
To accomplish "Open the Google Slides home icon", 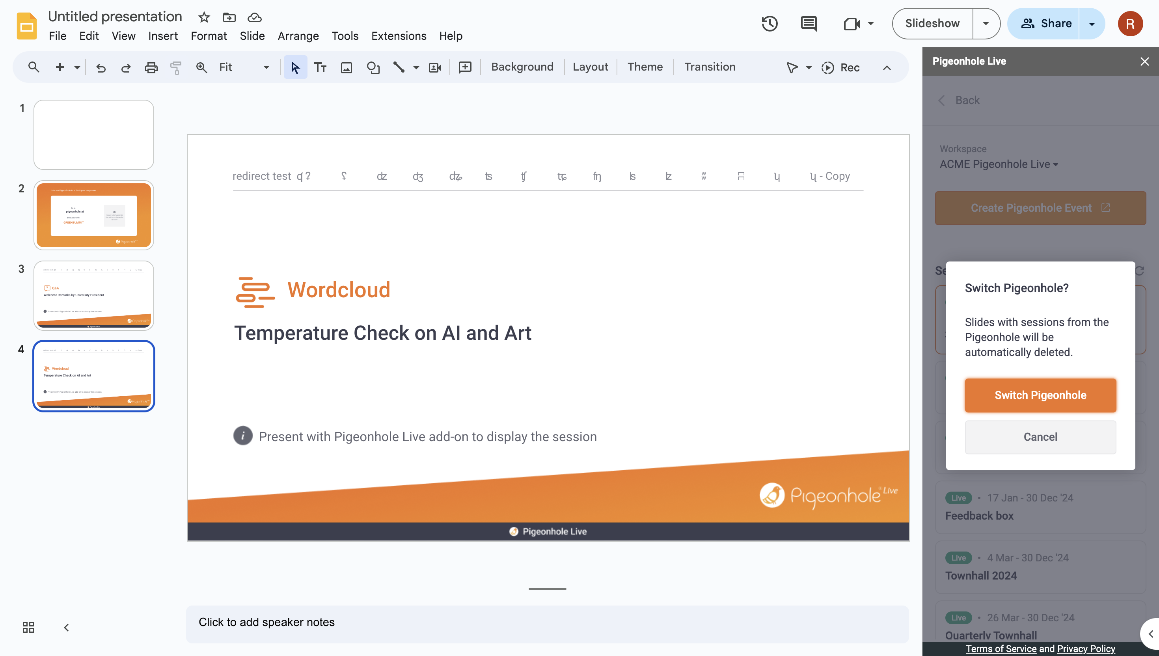I will tap(26, 26).
